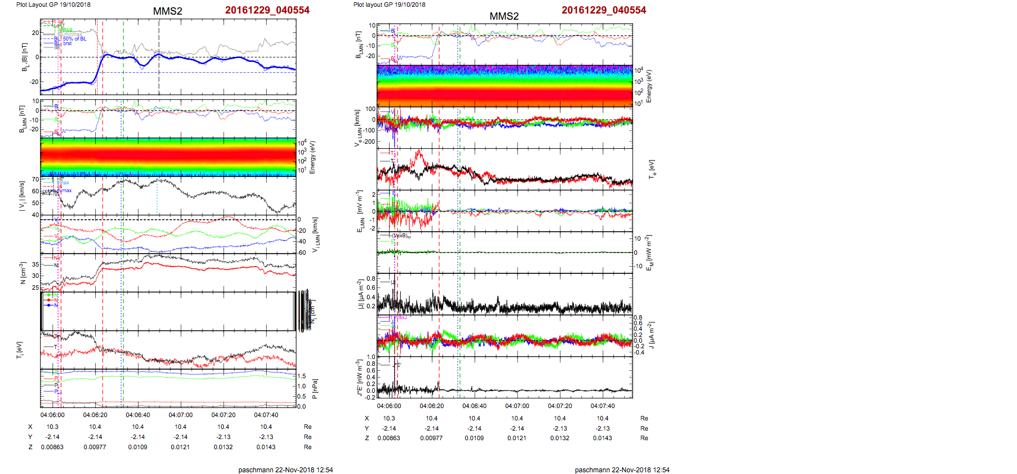Click the right electron energy spectrogram
Screen dimensions: 1017x474
[505, 86]
